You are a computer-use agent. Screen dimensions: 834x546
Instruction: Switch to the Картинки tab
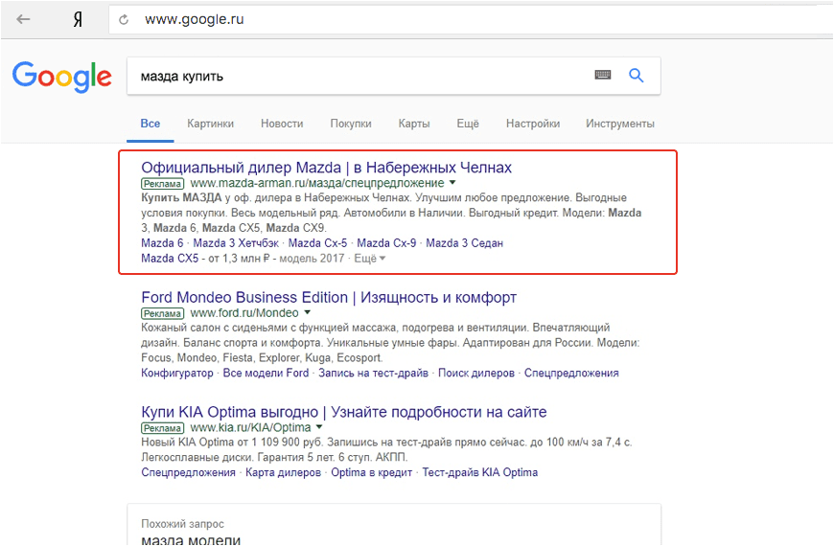click(210, 124)
